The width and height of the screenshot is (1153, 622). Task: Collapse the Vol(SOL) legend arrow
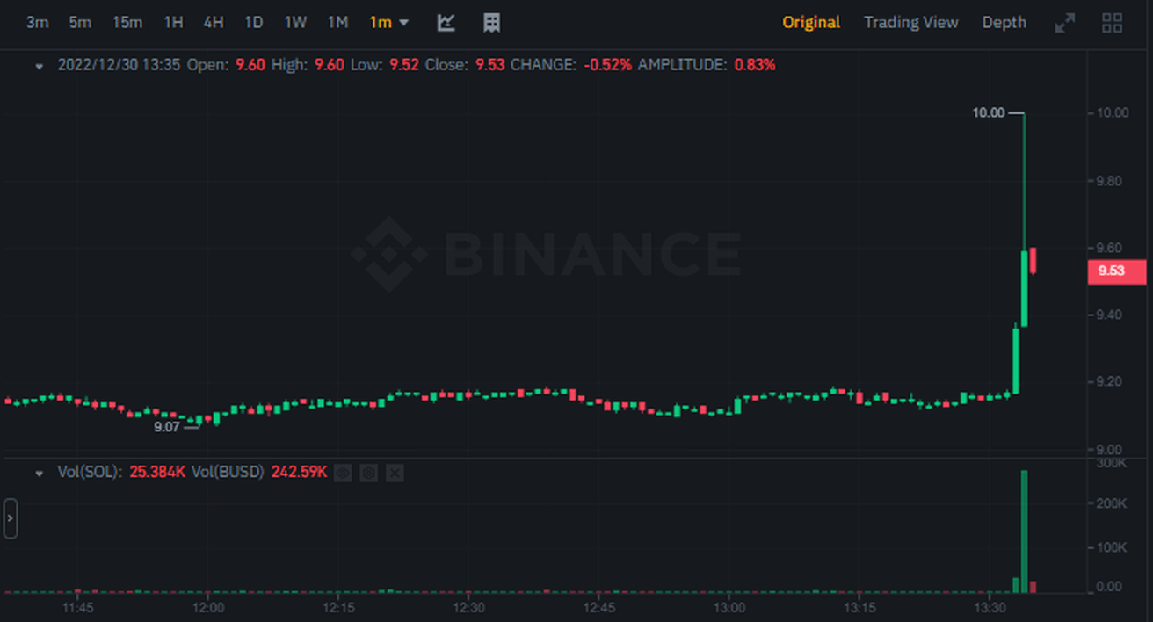(39, 473)
